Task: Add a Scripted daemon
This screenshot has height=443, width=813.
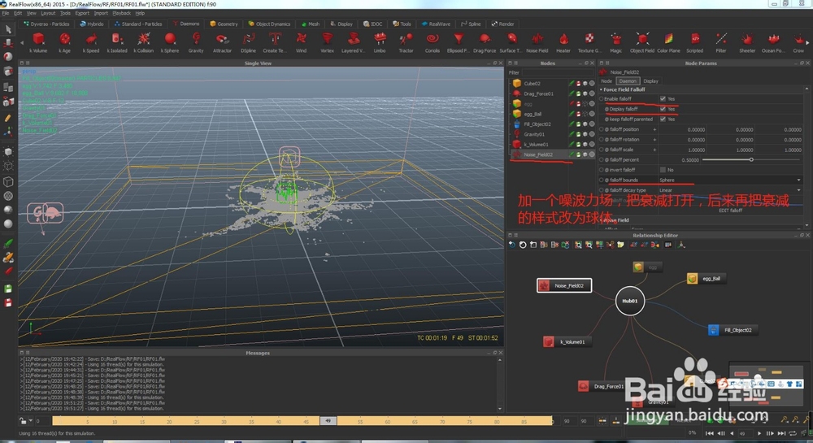Action: click(x=695, y=43)
